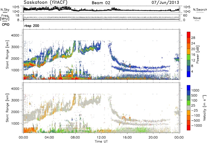
Task: Click the 4 tick on power colorbar
Action: 192,71
